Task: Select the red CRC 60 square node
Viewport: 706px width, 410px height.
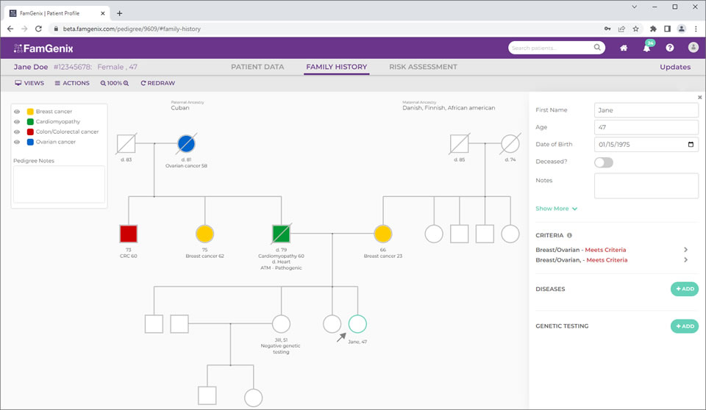Action: point(128,234)
